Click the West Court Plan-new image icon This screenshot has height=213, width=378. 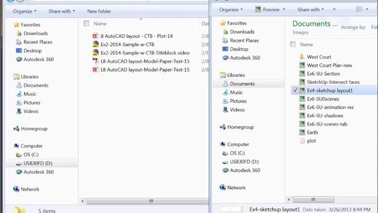(x=302, y=65)
